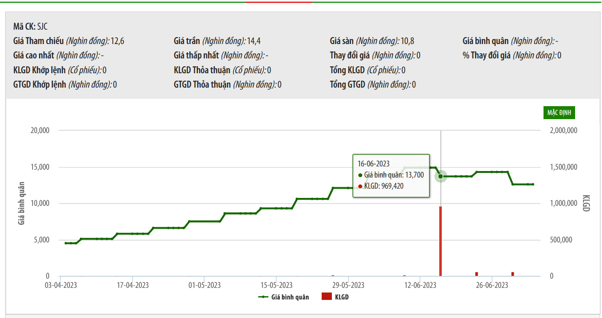Click the last price point on the green line
Viewport: 602px width, 318px height.
[x=533, y=184]
